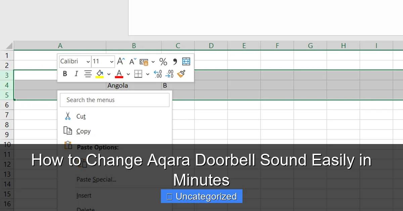Toggle italic formatting on the selection
Viewport: 403px width, 211px height.
pyautogui.click(x=76, y=73)
